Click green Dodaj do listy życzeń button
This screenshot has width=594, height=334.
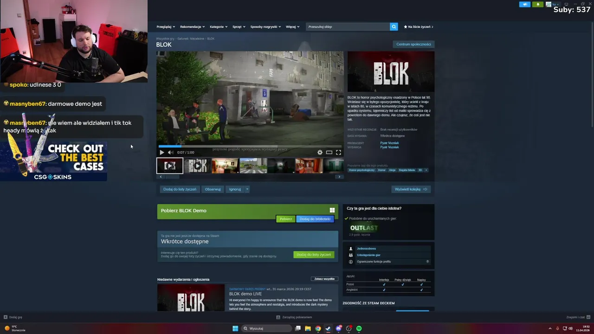(314, 255)
